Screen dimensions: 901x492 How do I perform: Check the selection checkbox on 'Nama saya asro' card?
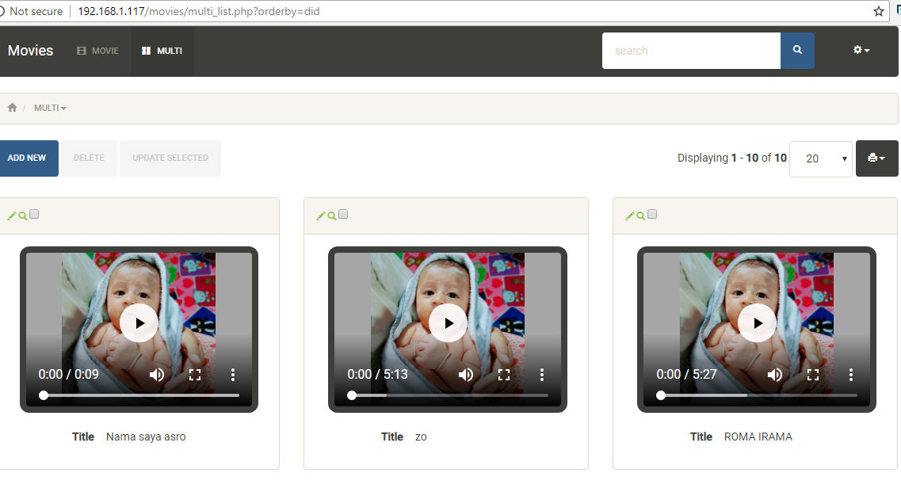pyautogui.click(x=34, y=213)
